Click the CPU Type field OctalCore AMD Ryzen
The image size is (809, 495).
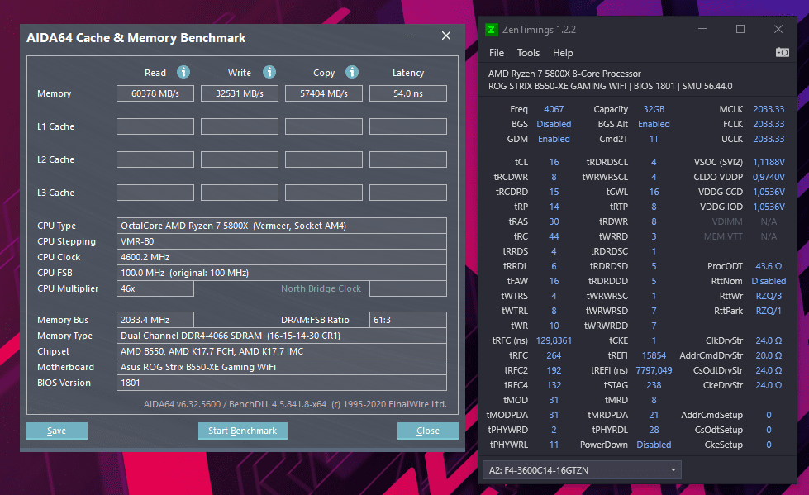(x=282, y=226)
